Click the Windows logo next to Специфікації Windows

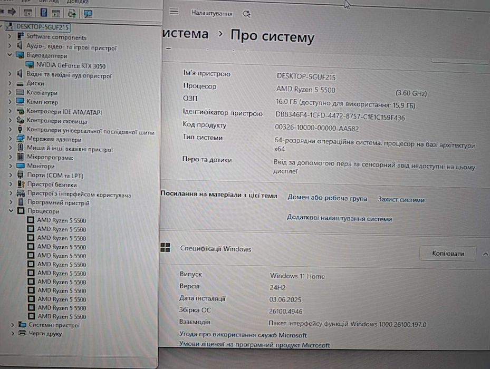(x=165, y=247)
